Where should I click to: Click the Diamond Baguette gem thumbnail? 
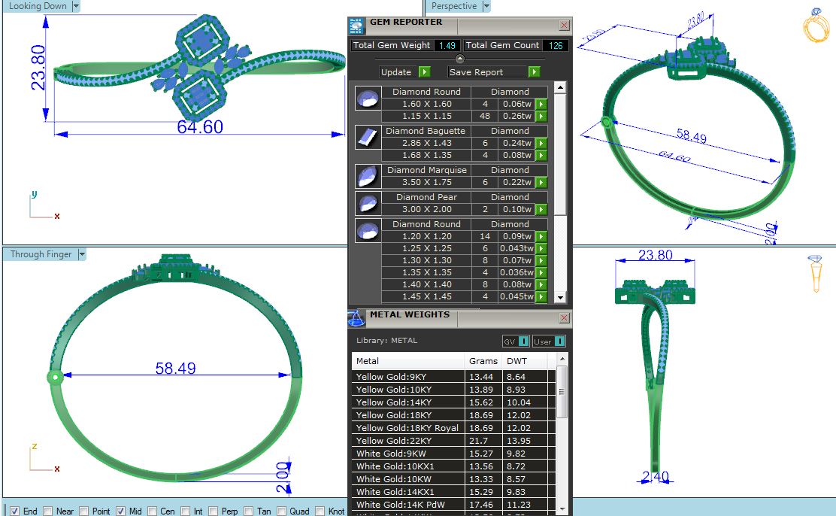click(366, 137)
